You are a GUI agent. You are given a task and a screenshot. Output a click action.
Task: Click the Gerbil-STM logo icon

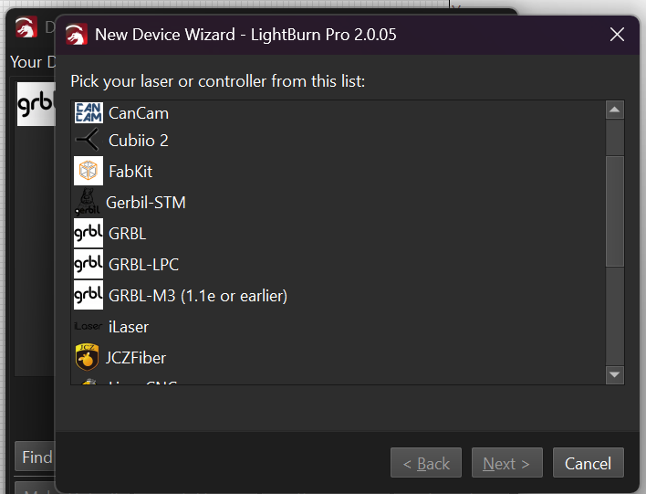[88, 202]
